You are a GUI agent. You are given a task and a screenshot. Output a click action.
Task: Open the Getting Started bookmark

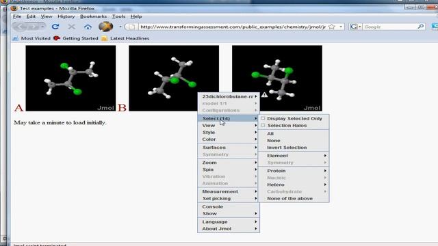tap(76, 38)
